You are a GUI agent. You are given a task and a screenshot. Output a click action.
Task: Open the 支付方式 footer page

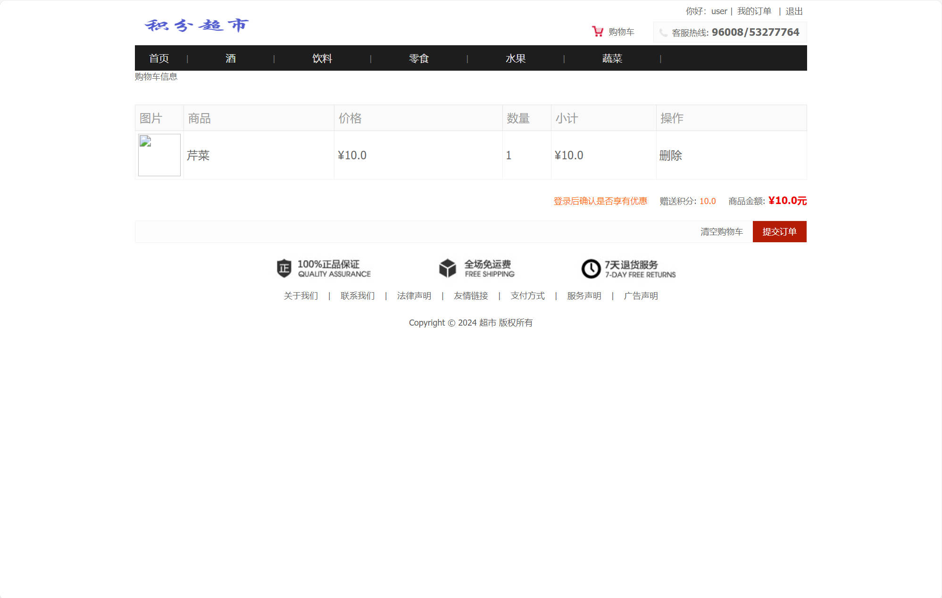click(x=527, y=296)
